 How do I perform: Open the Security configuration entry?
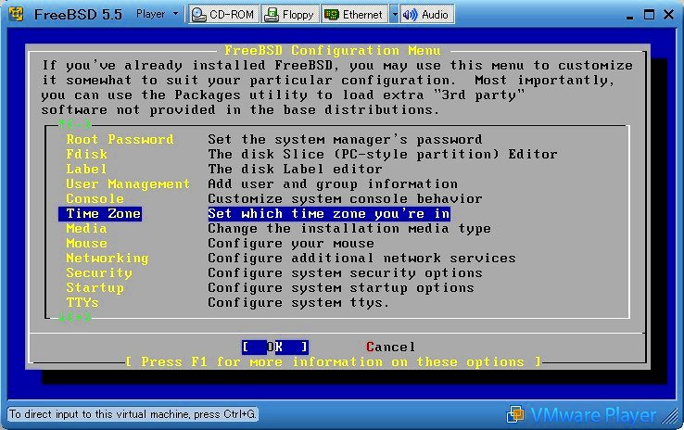[98, 272]
